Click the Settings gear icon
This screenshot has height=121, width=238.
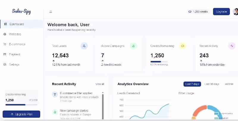point(5,64)
